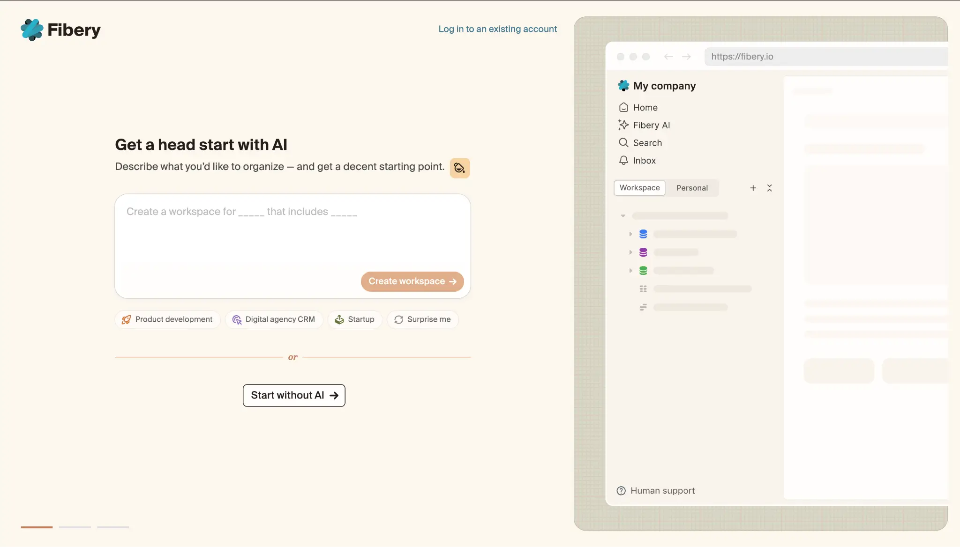
Task: Click the preview browser forward arrow
Action: pyautogui.click(x=686, y=57)
